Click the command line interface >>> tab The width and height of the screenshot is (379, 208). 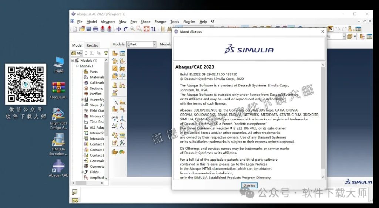coord(75,201)
